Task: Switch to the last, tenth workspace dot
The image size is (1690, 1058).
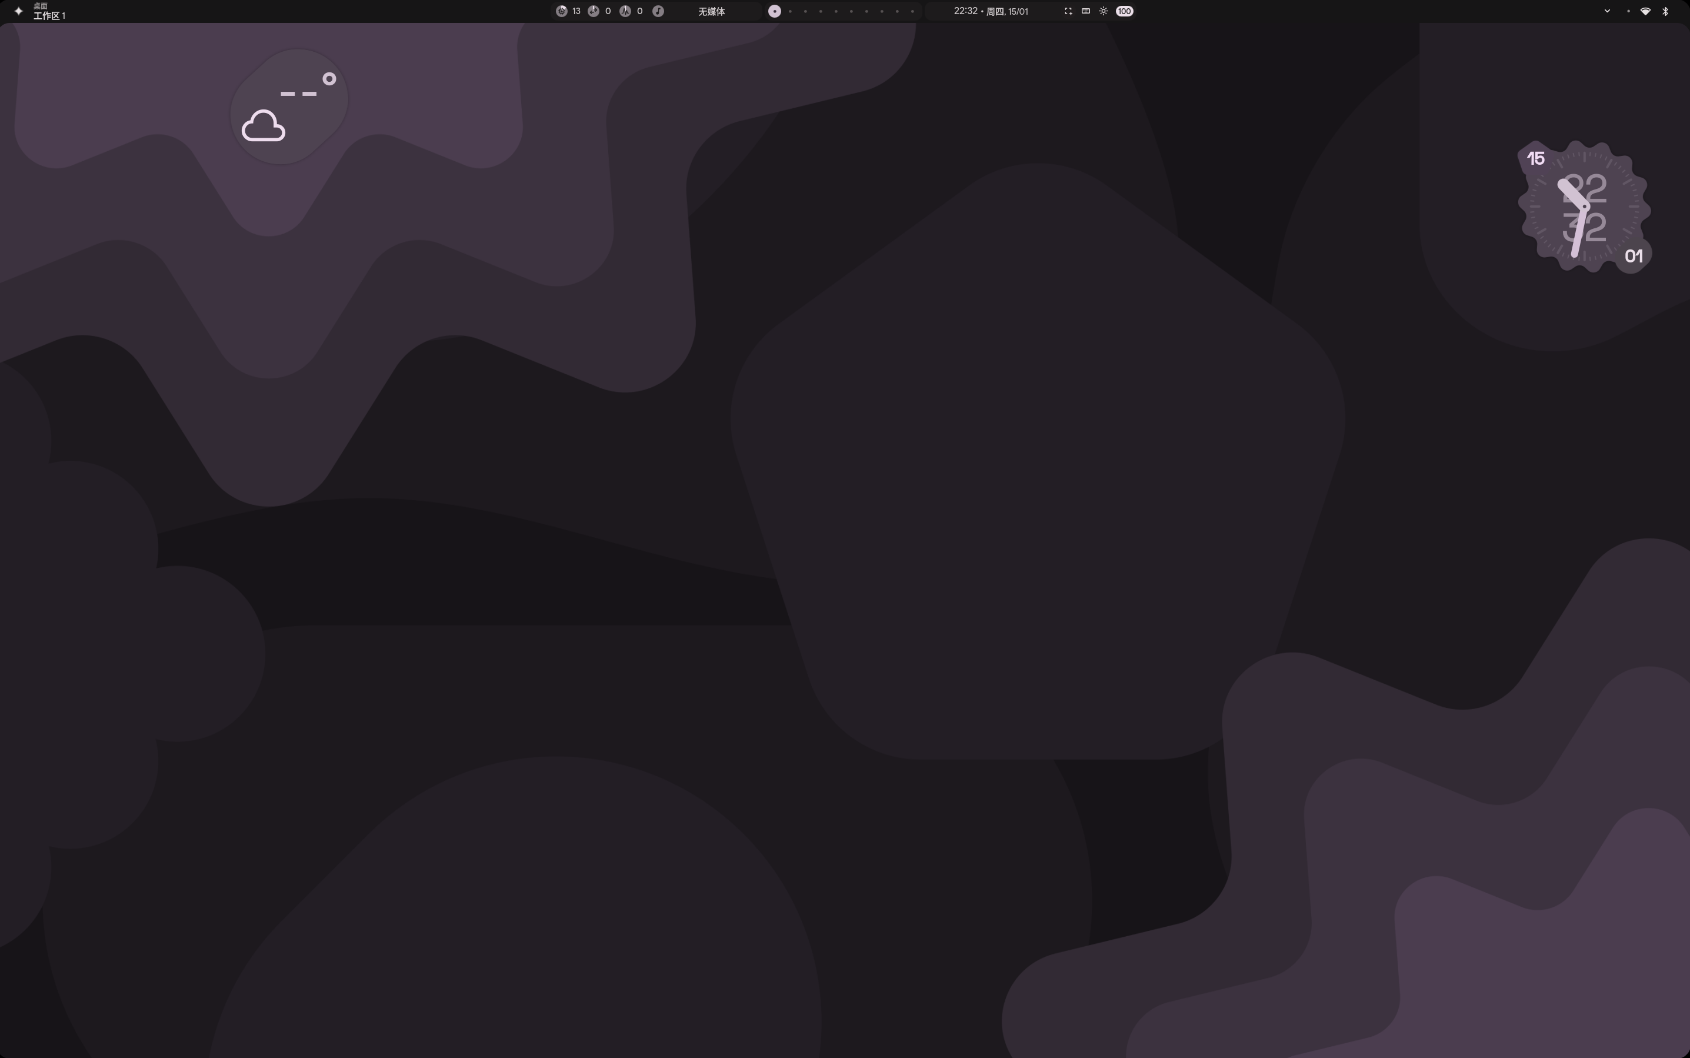Action: [x=912, y=11]
